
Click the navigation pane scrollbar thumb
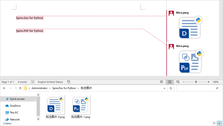pos(38,106)
